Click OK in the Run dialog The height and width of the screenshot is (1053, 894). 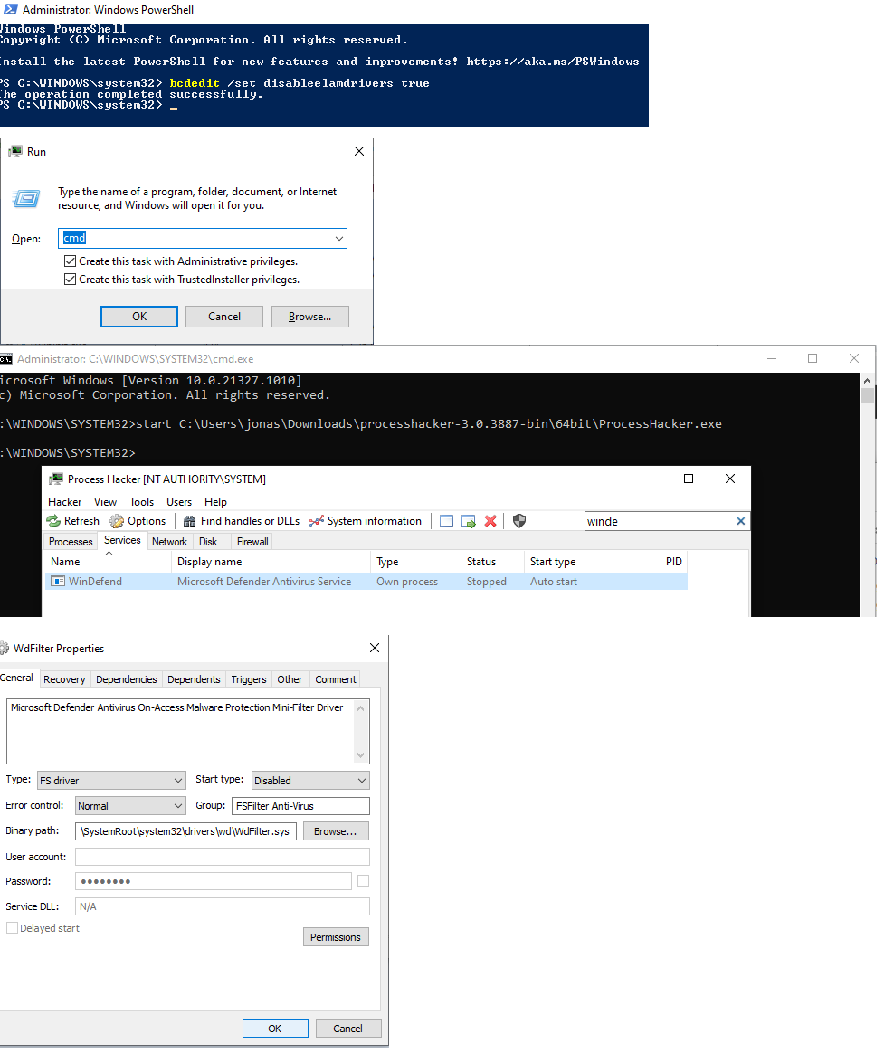(x=139, y=317)
